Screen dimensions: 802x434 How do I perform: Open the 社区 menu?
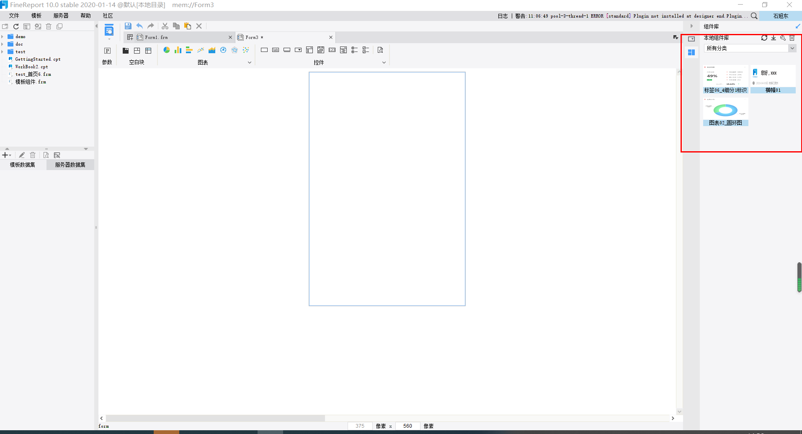108,16
